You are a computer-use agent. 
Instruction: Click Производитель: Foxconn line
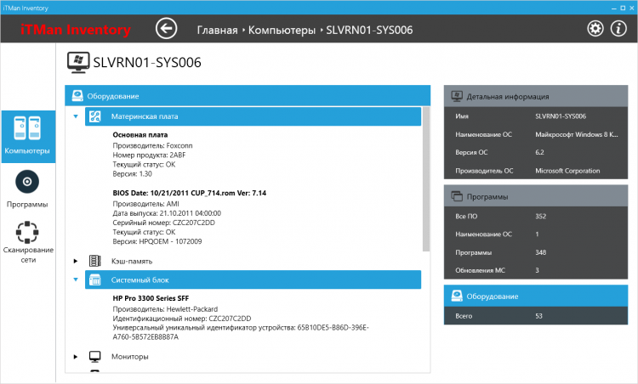click(152, 145)
